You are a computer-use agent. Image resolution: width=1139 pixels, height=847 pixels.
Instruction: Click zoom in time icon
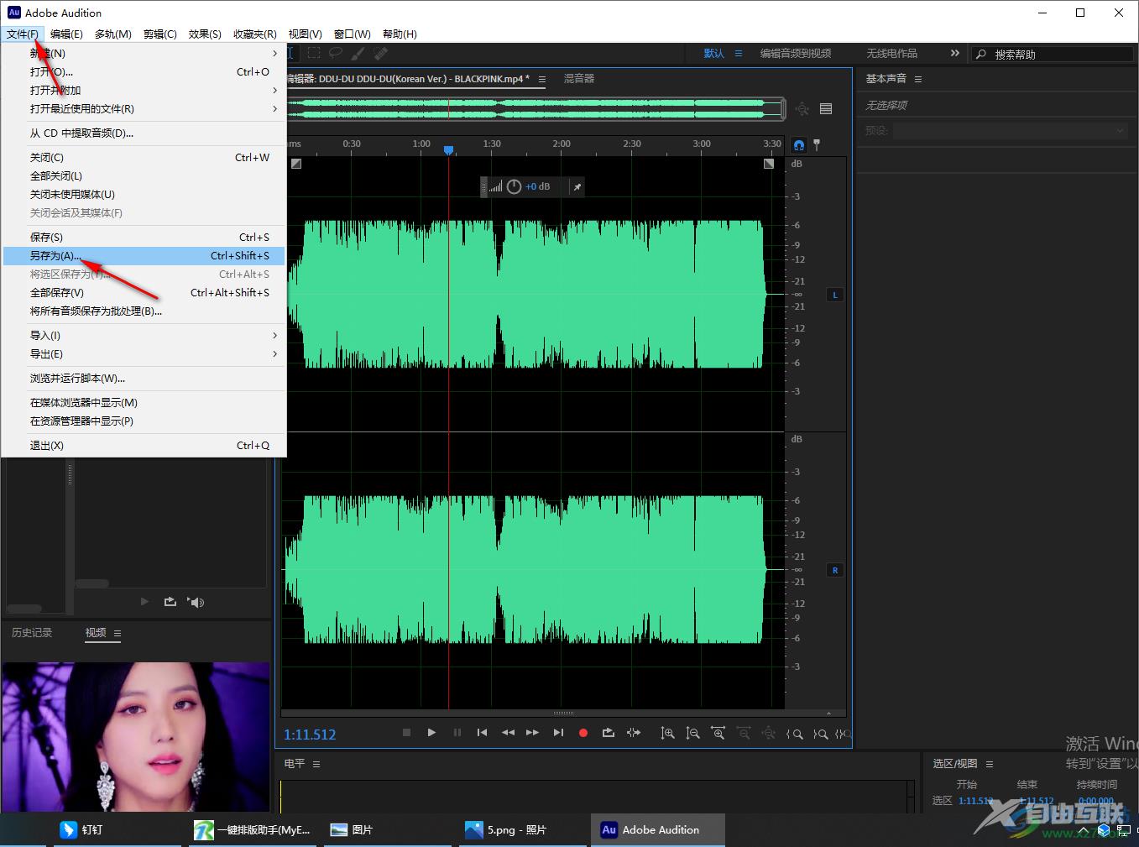point(718,733)
